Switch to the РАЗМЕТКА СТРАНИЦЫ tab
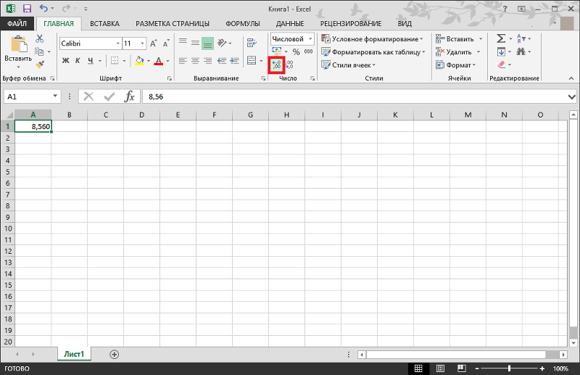580x375 pixels. [173, 24]
